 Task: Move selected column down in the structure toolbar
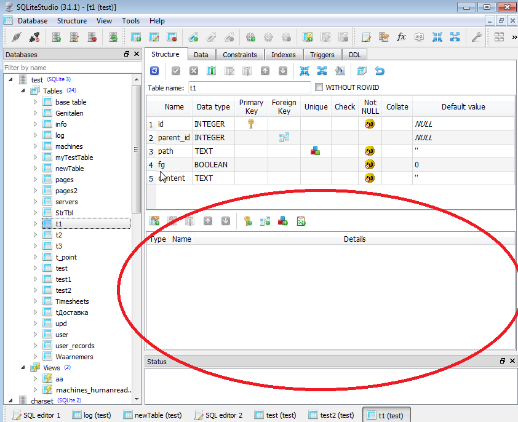click(x=283, y=71)
